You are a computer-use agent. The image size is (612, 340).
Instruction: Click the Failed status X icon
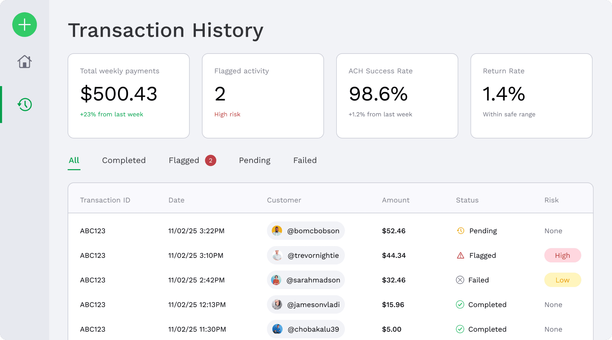pos(460,280)
